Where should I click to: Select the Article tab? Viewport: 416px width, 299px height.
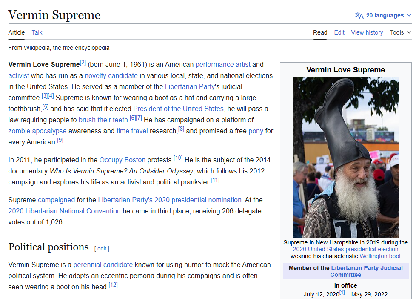[17, 32]
